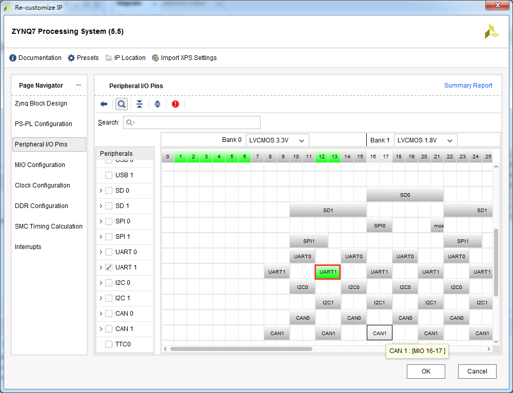Go to the PS-PL Configuration page
The height and width of the screenshot is (393, 513).
pos(44,124)
